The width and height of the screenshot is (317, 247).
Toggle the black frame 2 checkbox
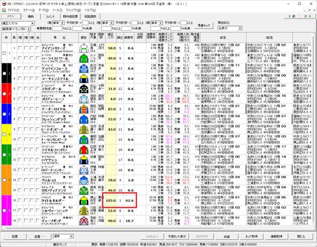click(x=4, y=73)
